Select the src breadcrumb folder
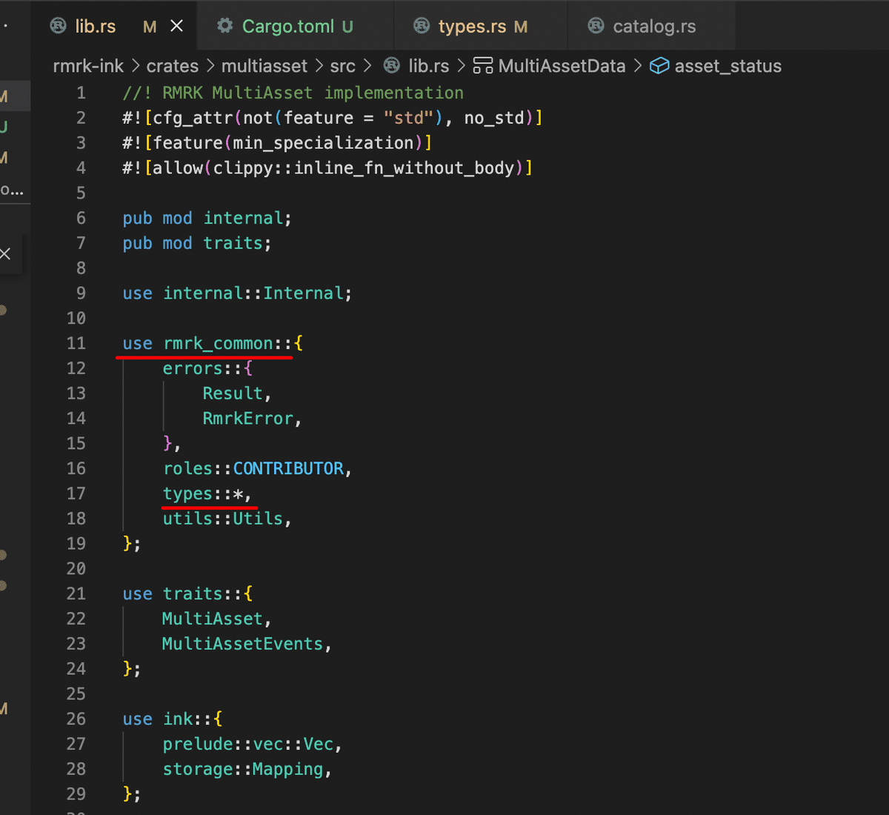Screen dimensions: 889x815 coord(342,66)
